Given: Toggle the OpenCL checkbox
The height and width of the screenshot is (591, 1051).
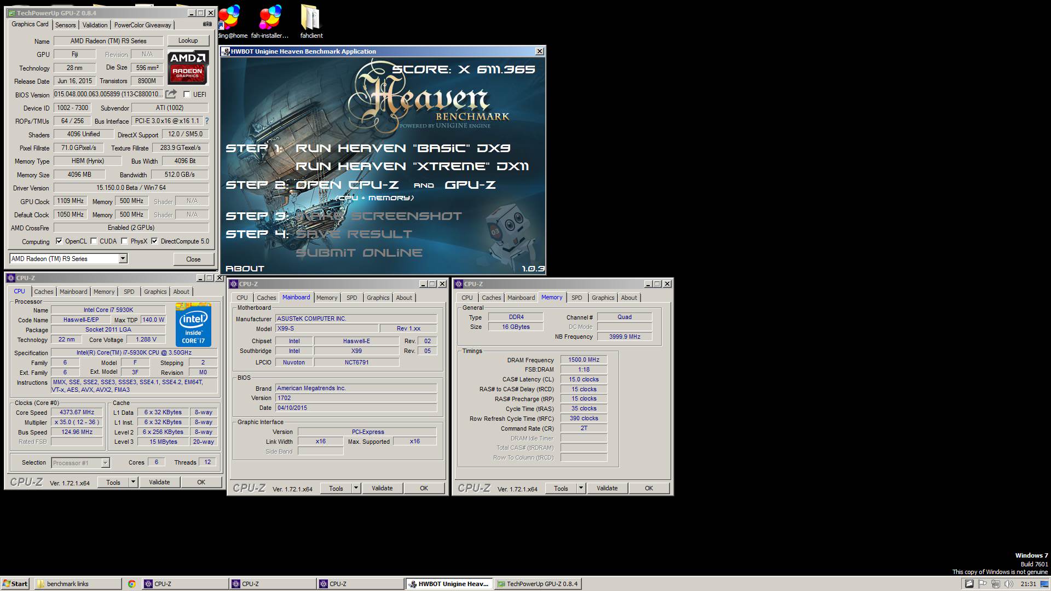Looking at the screenshot, I should pos(59,241).
